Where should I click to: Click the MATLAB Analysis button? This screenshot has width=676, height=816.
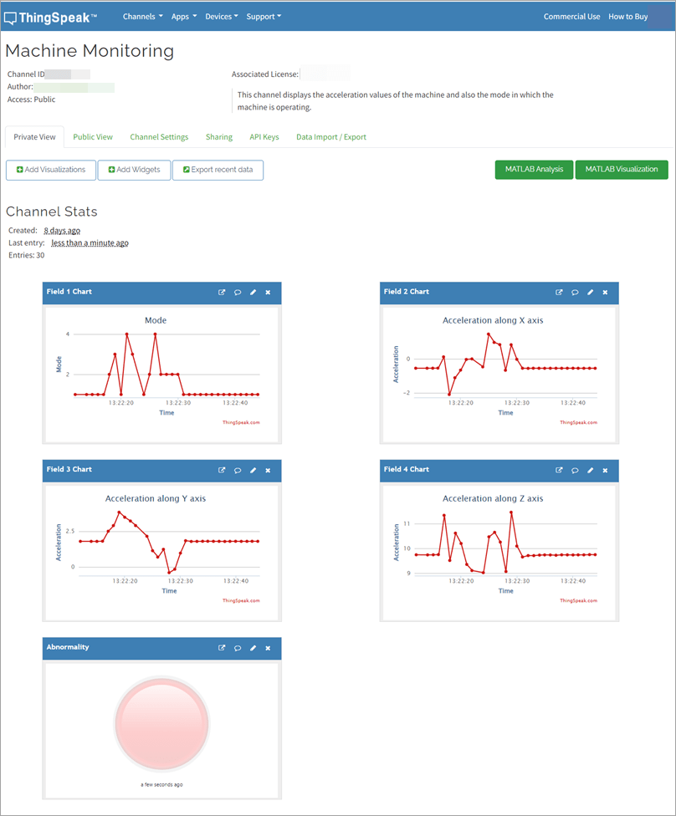(x=533, y=169)
